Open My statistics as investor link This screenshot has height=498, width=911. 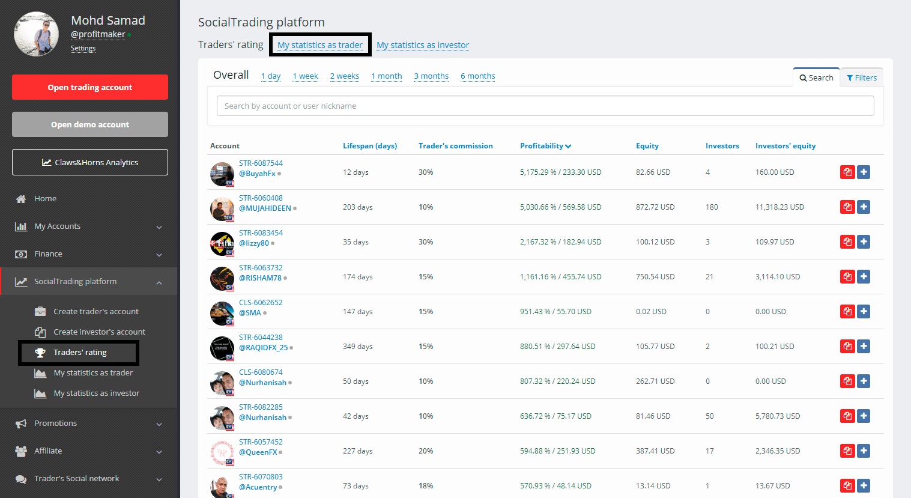click(x=423, y=45)
